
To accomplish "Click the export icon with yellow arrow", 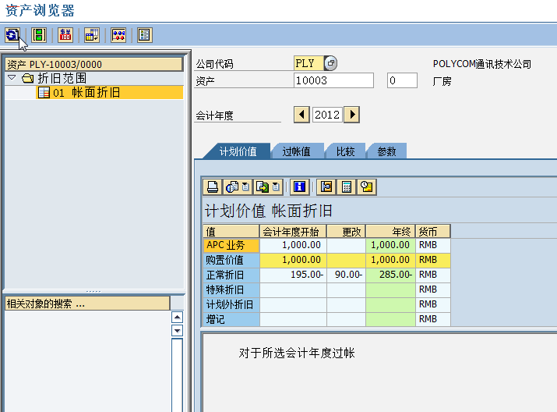I will click(263, 186).
